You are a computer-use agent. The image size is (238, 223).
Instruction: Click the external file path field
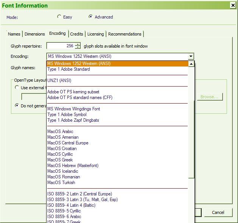[34, 97]
